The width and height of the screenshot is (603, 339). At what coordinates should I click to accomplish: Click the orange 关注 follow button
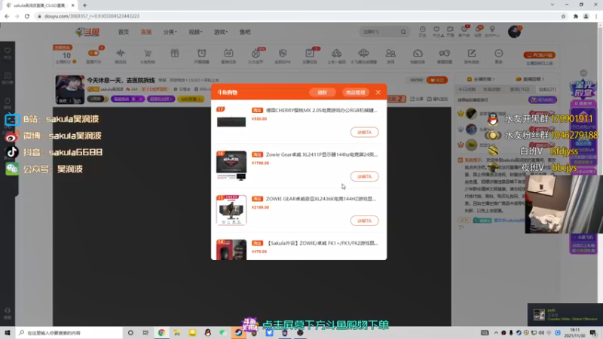point(437,80)
